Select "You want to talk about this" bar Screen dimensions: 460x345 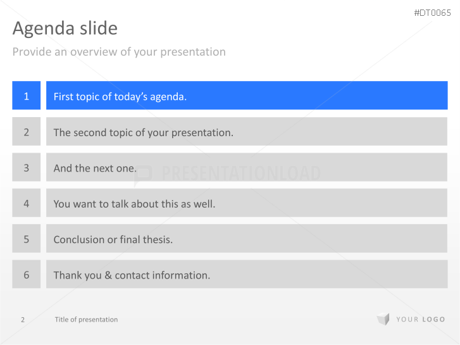pos(247,204)
